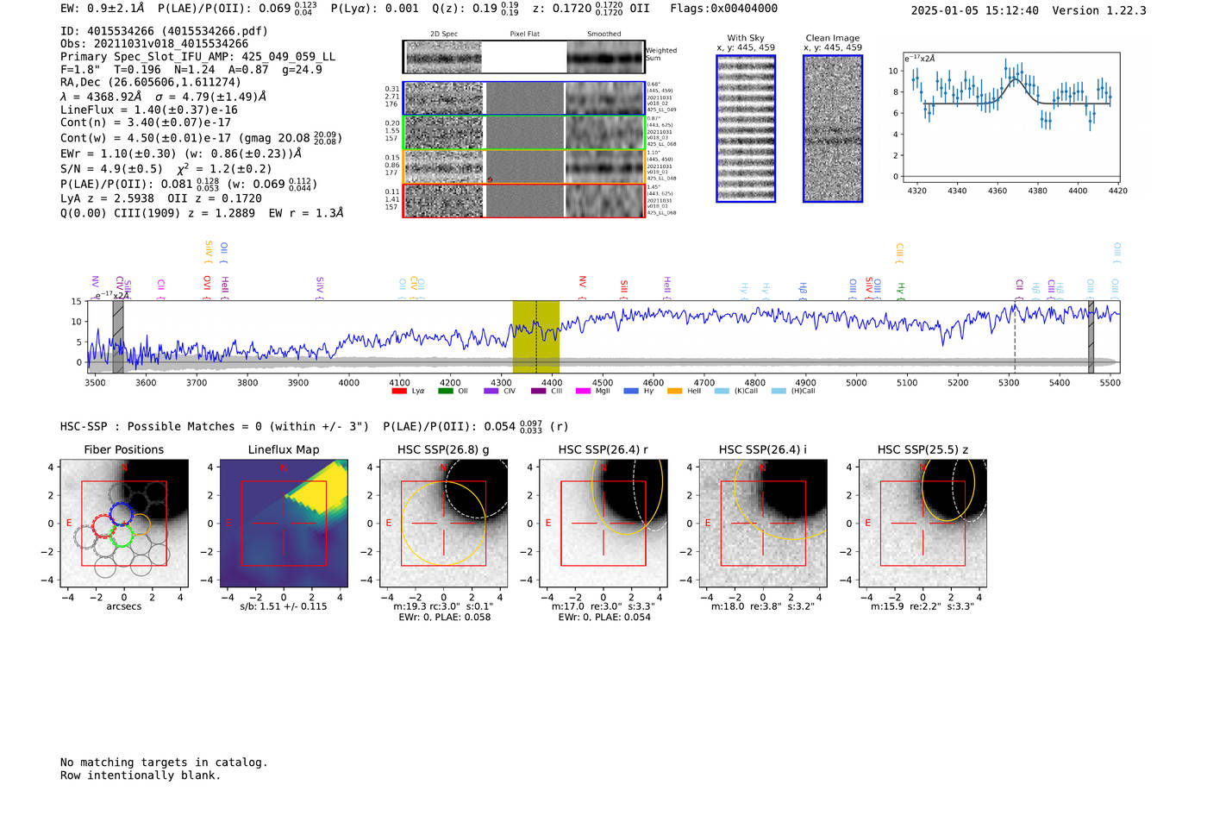Select the green-bordered fiber 2D spectrum row
Screen dimensions: 1207x822
coord(524,132)
